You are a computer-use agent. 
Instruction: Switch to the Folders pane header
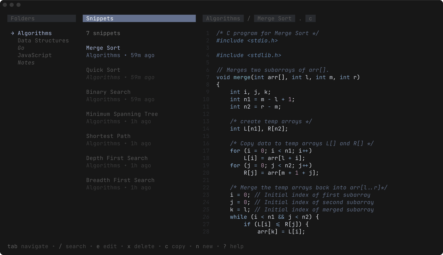pos(42,19)
